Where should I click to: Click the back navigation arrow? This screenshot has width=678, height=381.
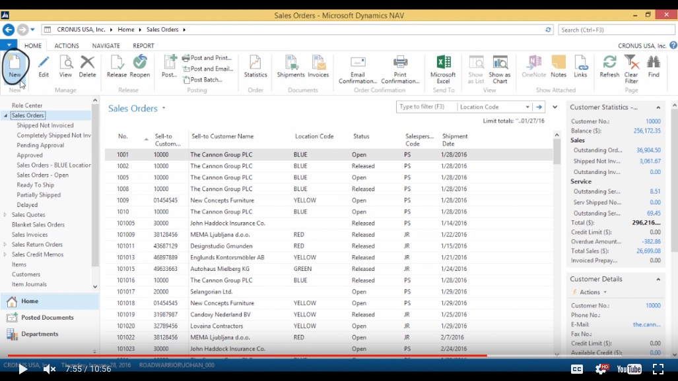(x=8, y=30)
